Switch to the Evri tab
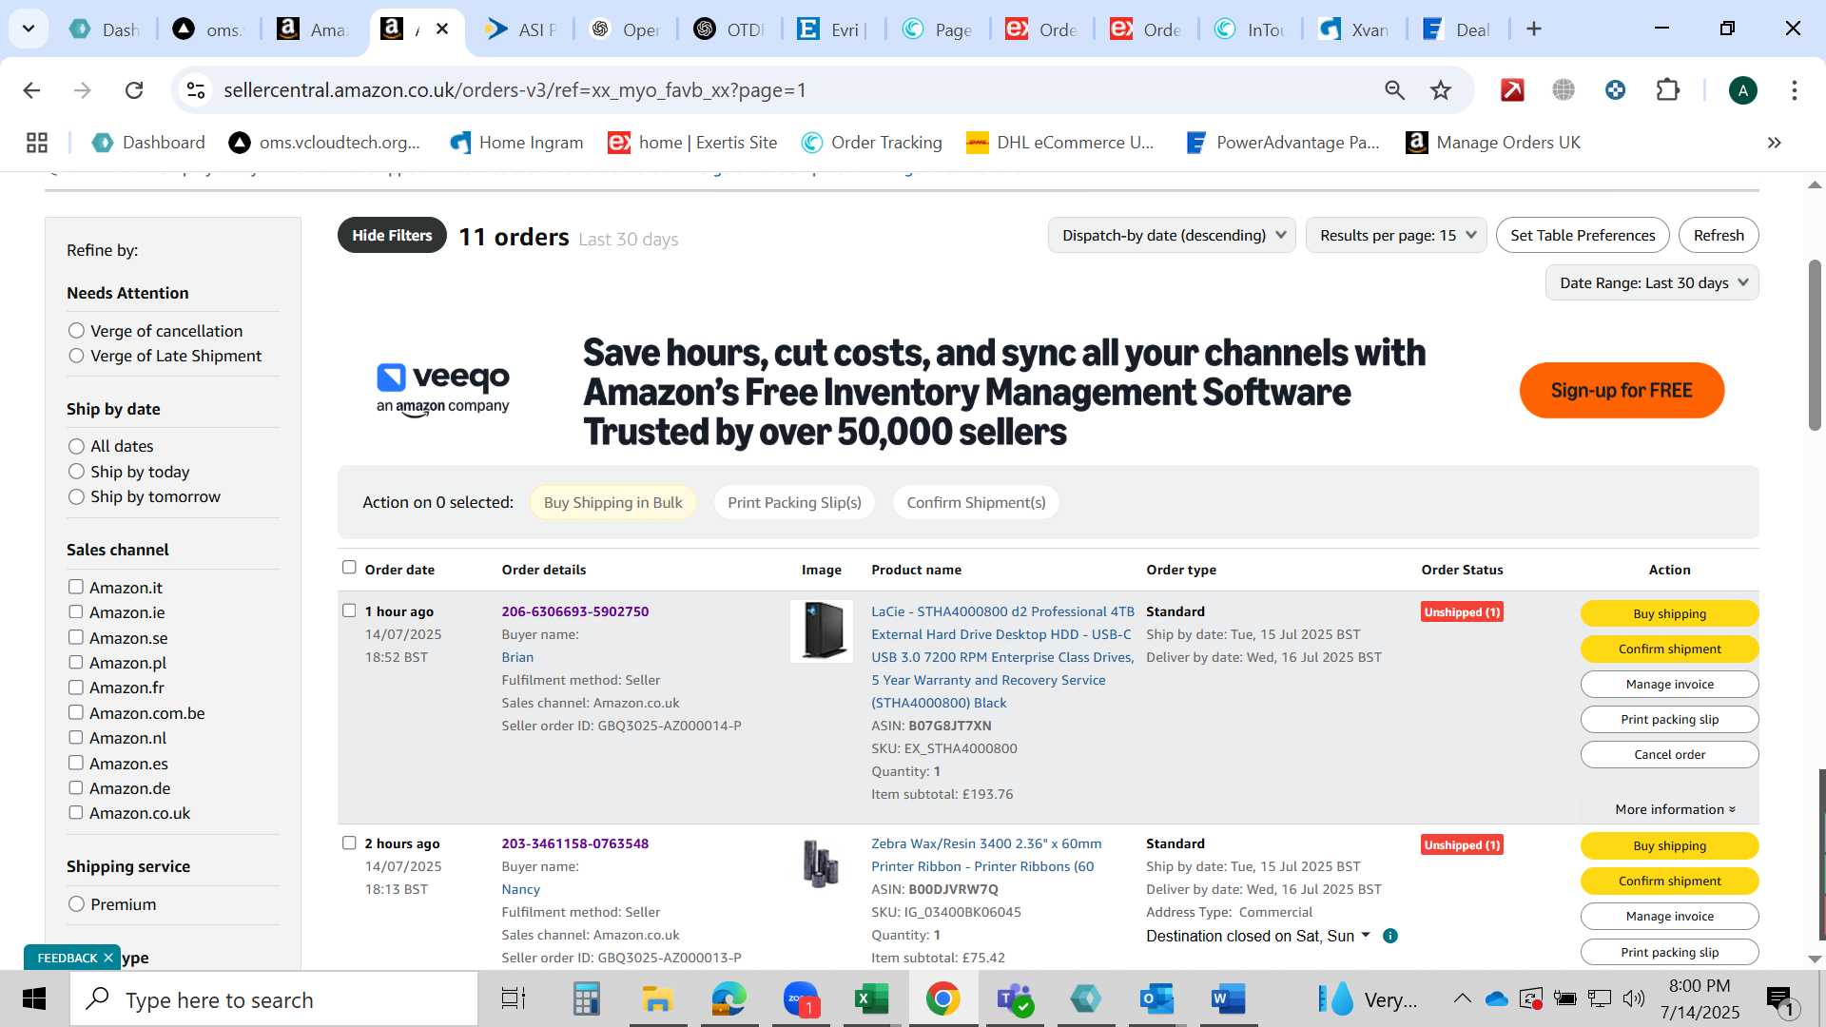 (x=832, y=29)
